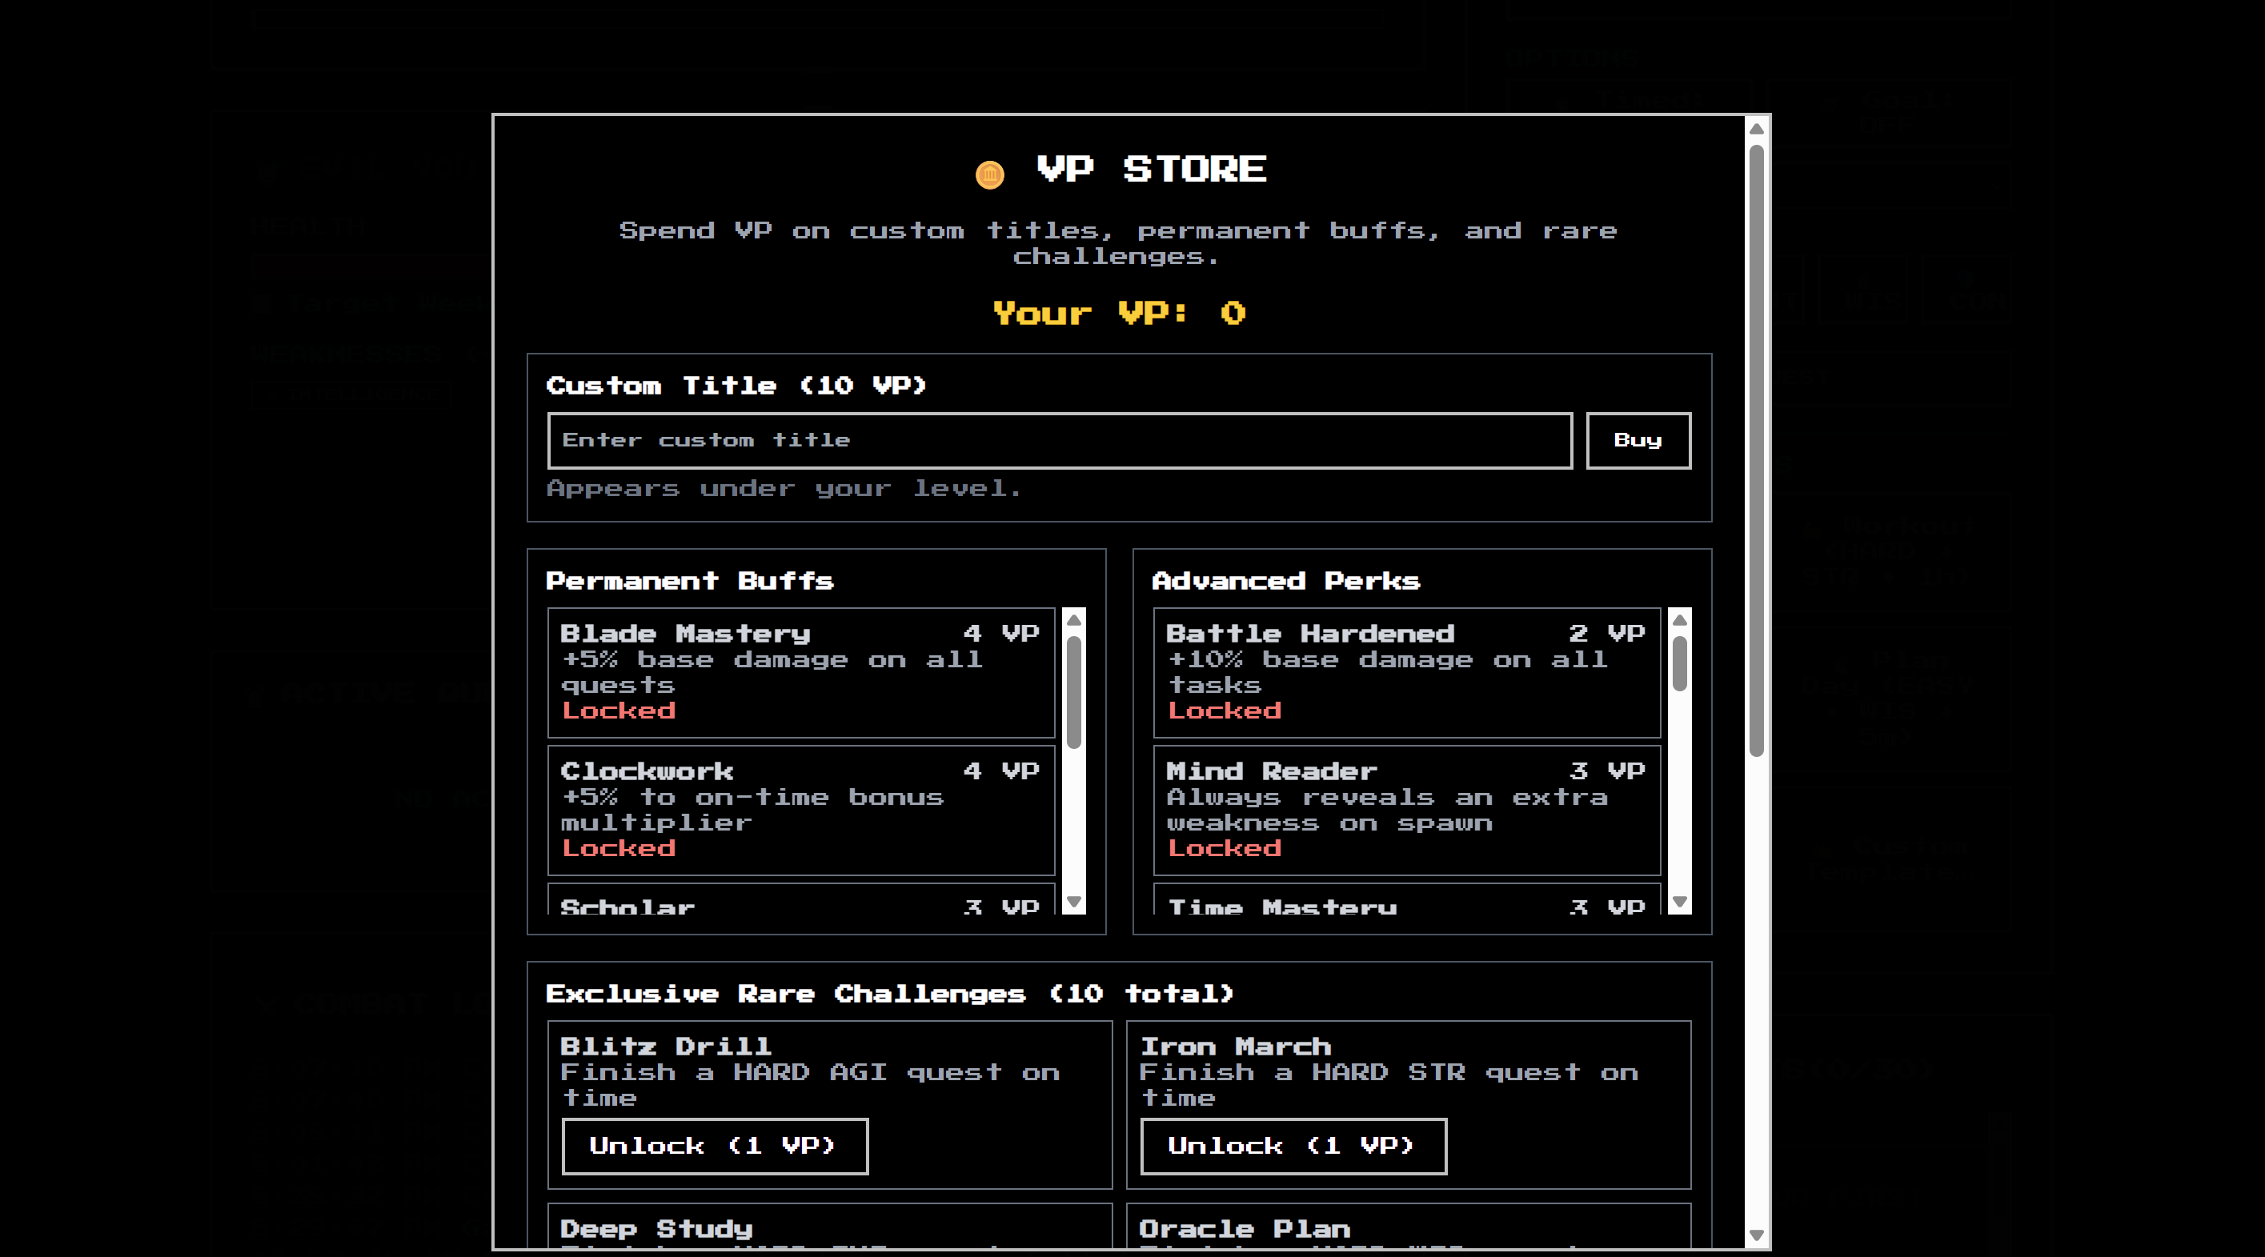The image size is (2265, 1257).
Task: Click 'Exclusive Rare Challenges (10 total)' heading
Action: click(890, 993)
